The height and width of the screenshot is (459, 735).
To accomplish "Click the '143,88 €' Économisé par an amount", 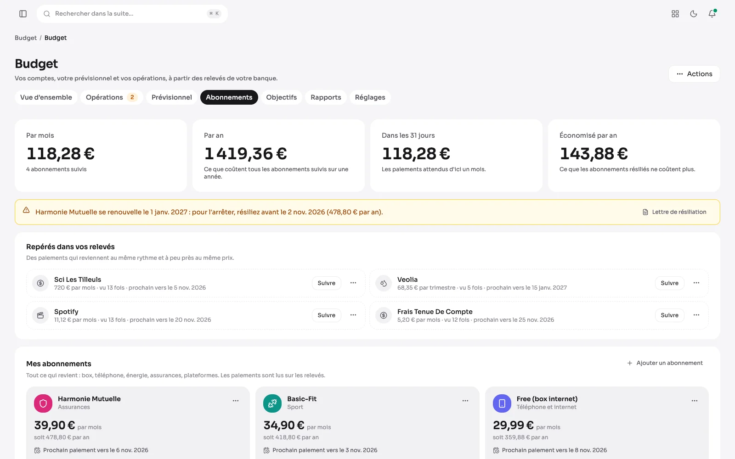I will [x=594, y=154].
